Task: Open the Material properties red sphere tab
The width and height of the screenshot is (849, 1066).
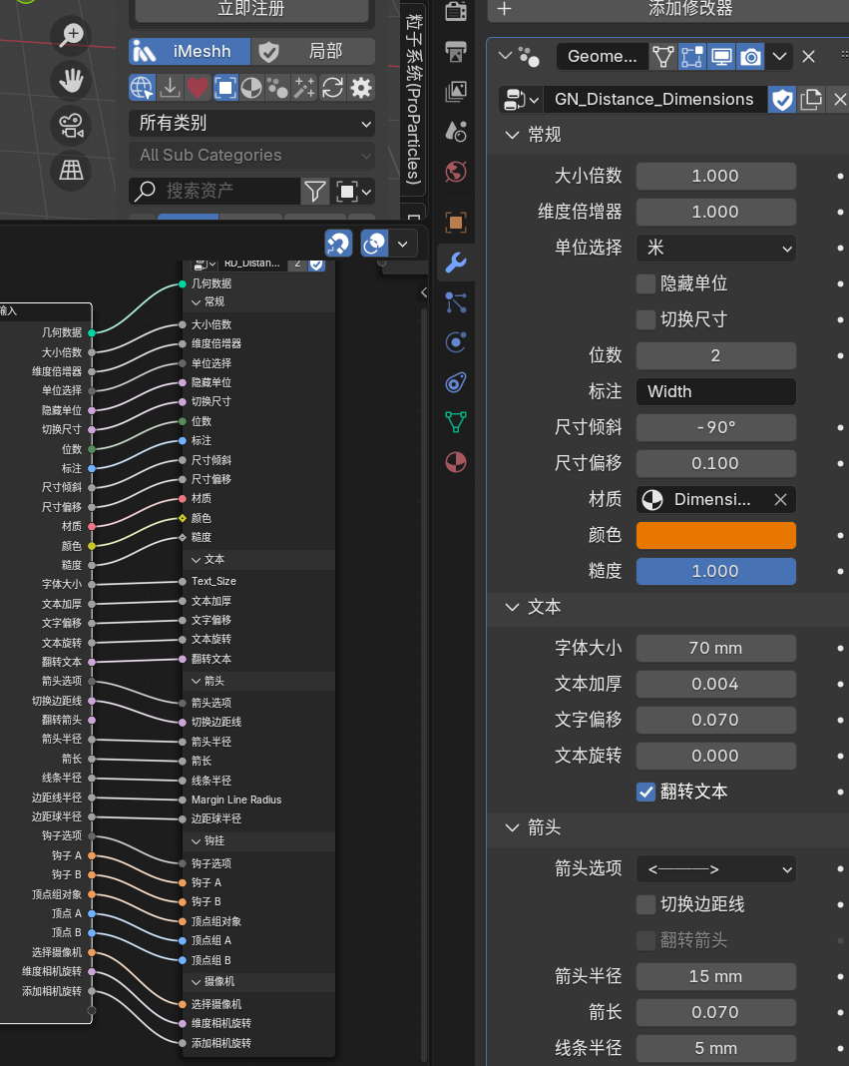Action: [x=456, y=462]
